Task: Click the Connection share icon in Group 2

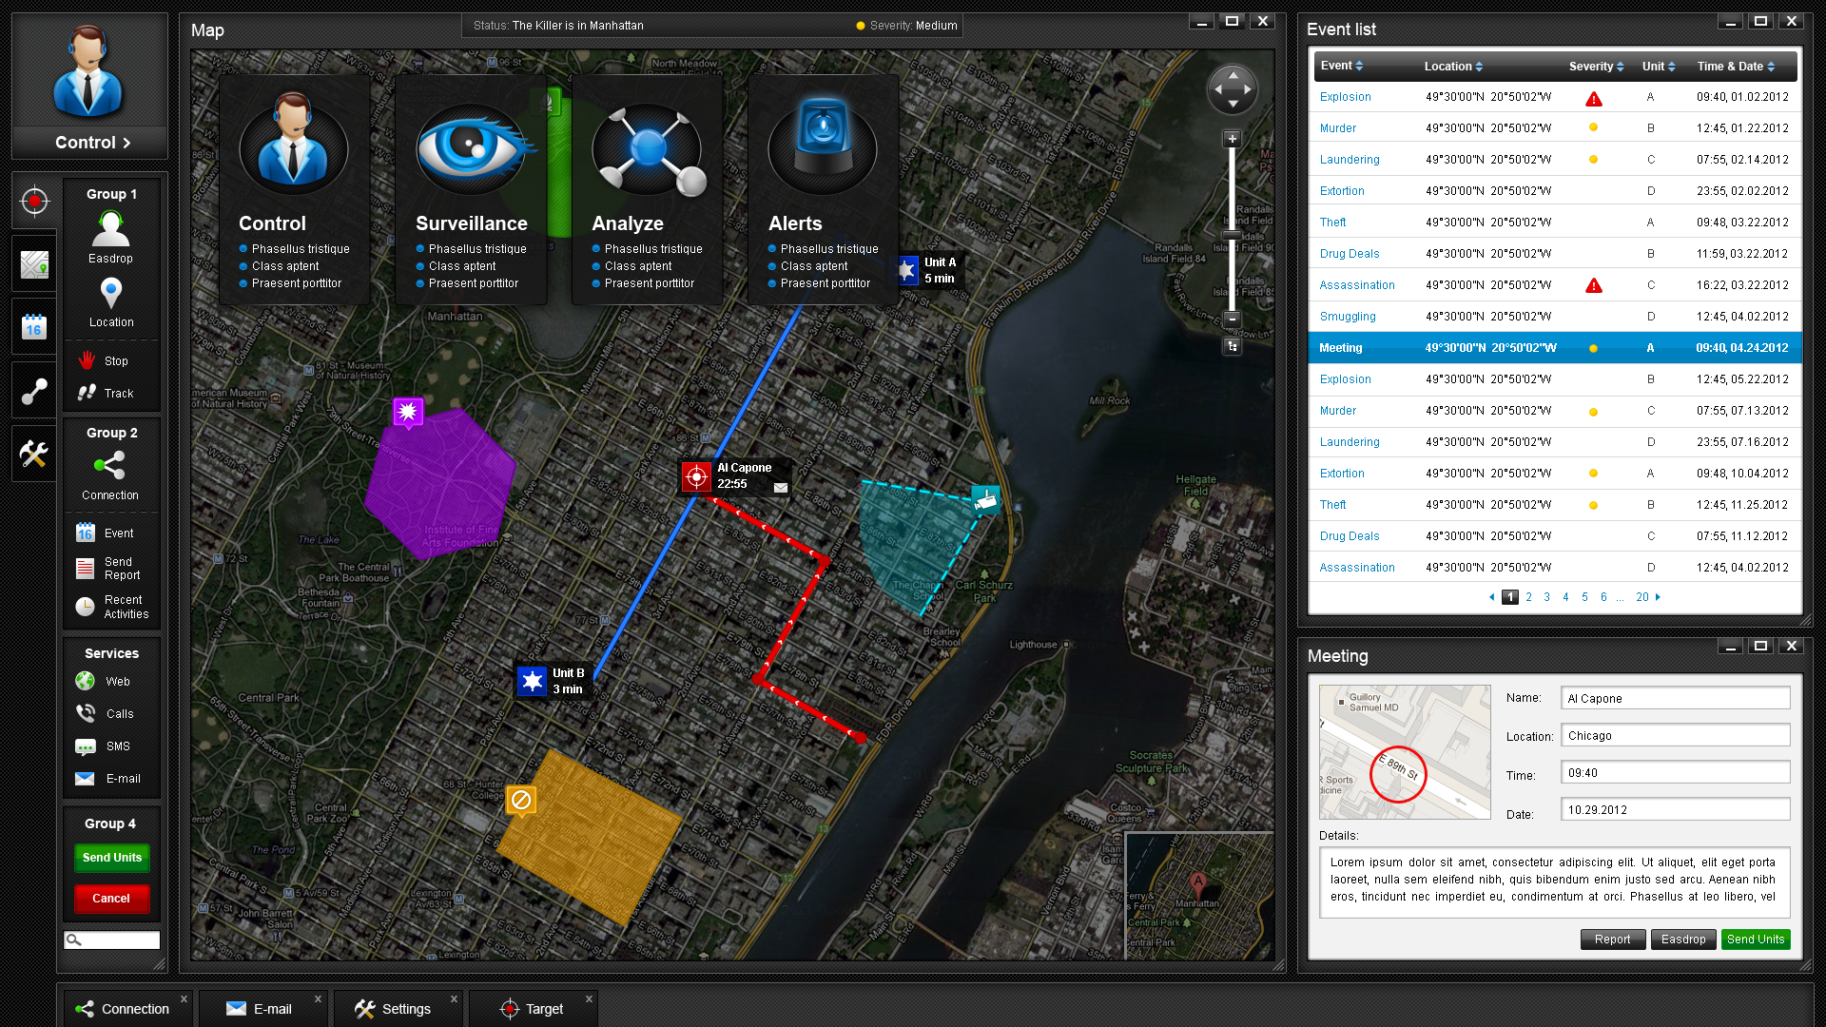Action: [x=110, y=465]
